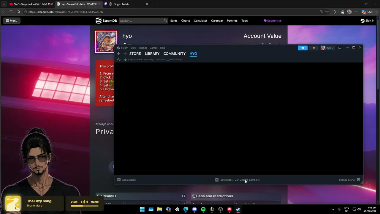Go to the browser home page

pos(18,12)
